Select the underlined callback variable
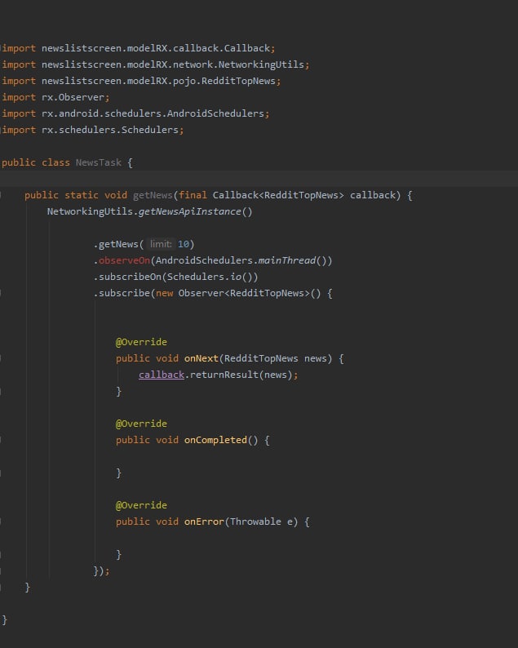 pos(161,375)
